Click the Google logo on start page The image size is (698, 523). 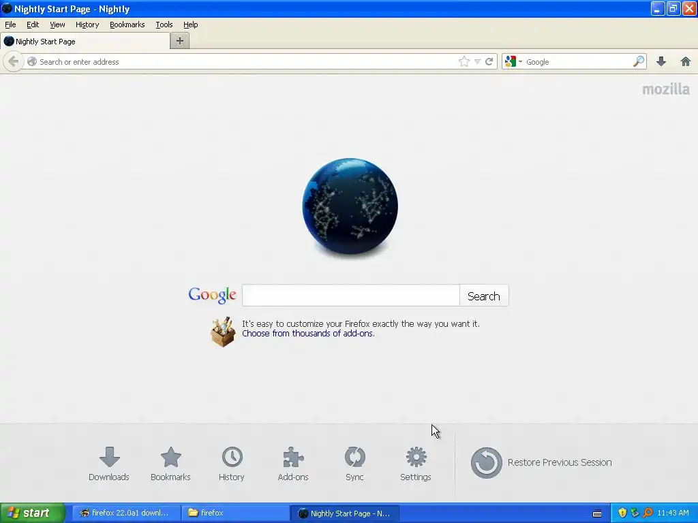click(x=212, y=296)
